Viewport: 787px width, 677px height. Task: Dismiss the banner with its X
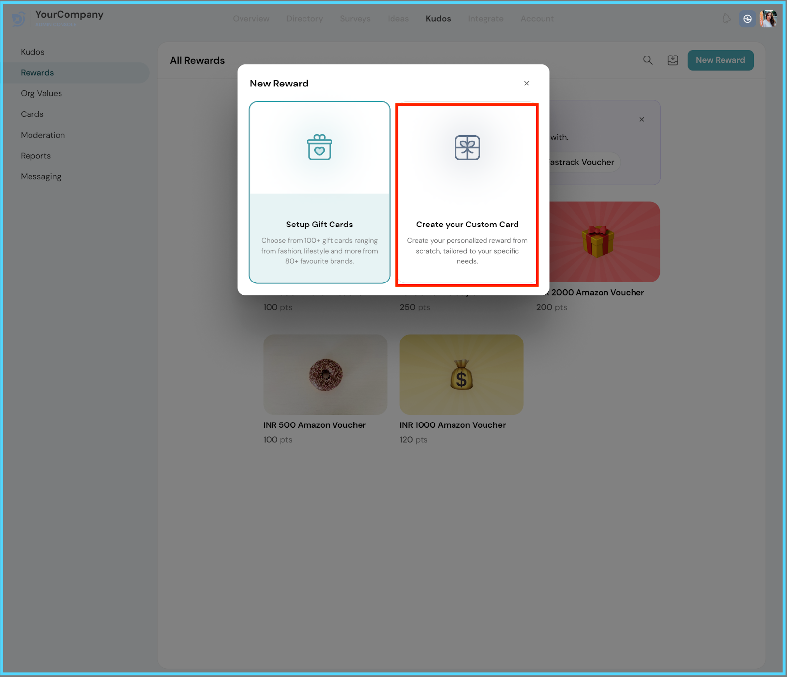(642, 119)
